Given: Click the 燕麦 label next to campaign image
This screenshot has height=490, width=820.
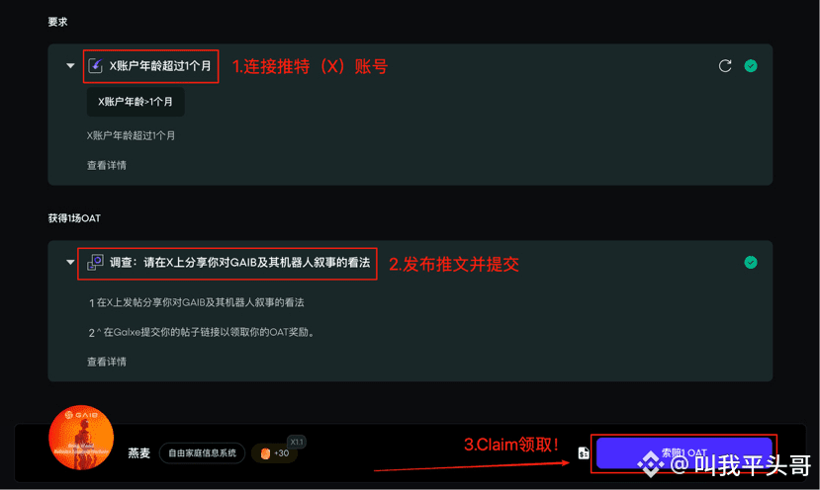Looking at the screenshot, I should coord(139,452).
